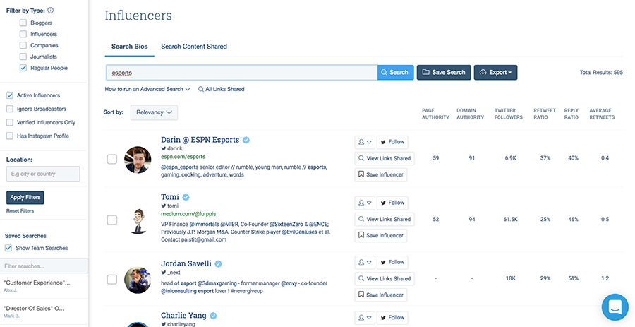Click Darin's verified badge icon
Viewport: 635px width, 327px height.
(x=246, y=140)
